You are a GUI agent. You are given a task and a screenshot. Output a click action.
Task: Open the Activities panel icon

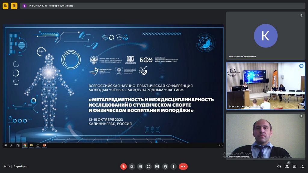tap(302, 166)
